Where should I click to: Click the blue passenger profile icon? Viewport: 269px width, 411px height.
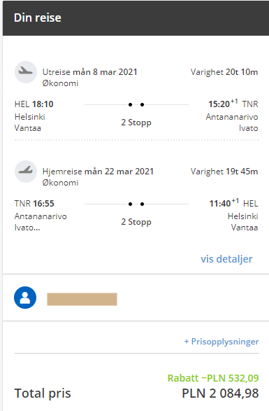pyautogui.click(x=25, y=298)
